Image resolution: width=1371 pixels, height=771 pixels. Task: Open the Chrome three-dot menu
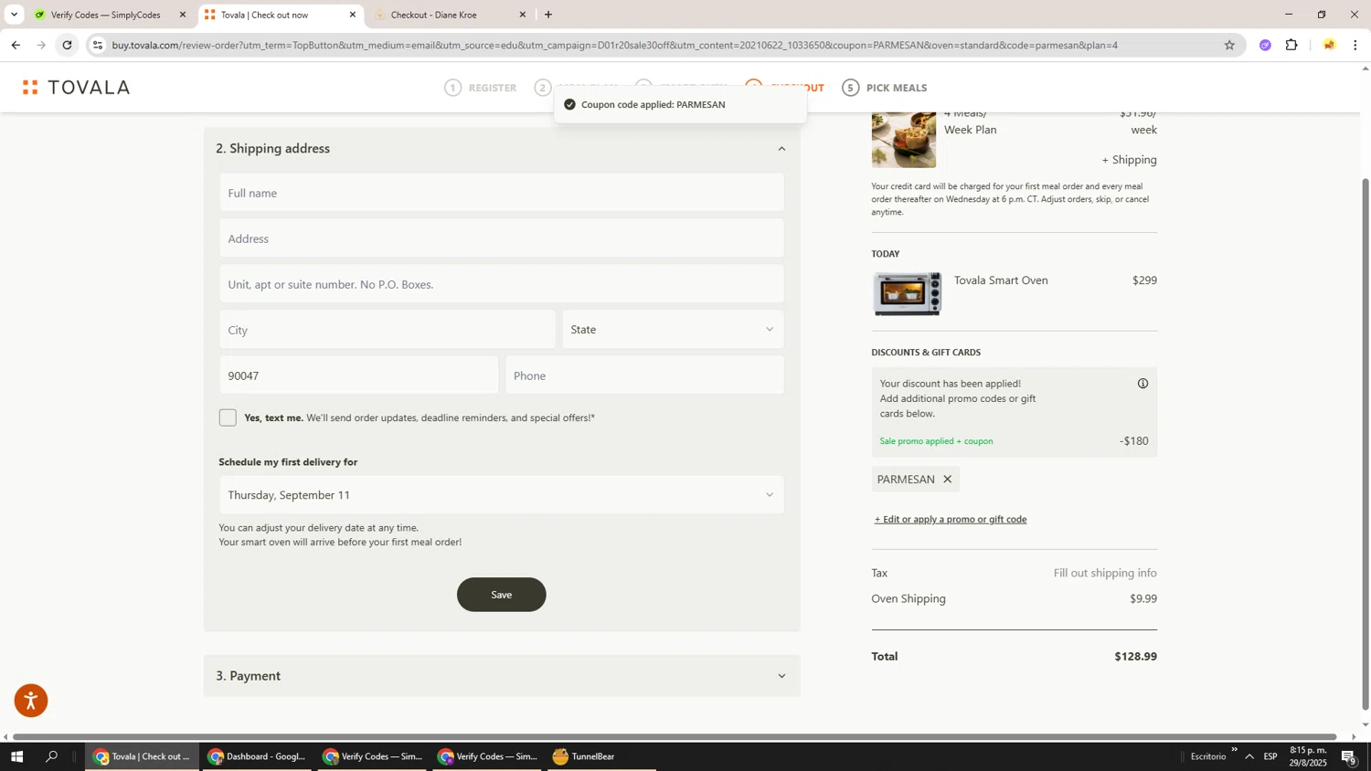[x=1355, y=45]
